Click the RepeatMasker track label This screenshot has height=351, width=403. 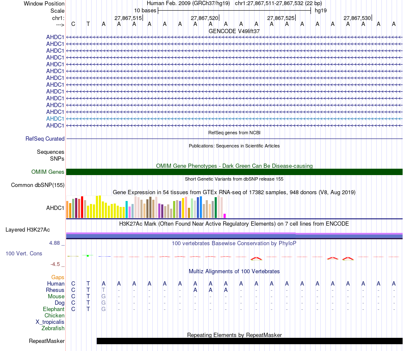[47, 341]
